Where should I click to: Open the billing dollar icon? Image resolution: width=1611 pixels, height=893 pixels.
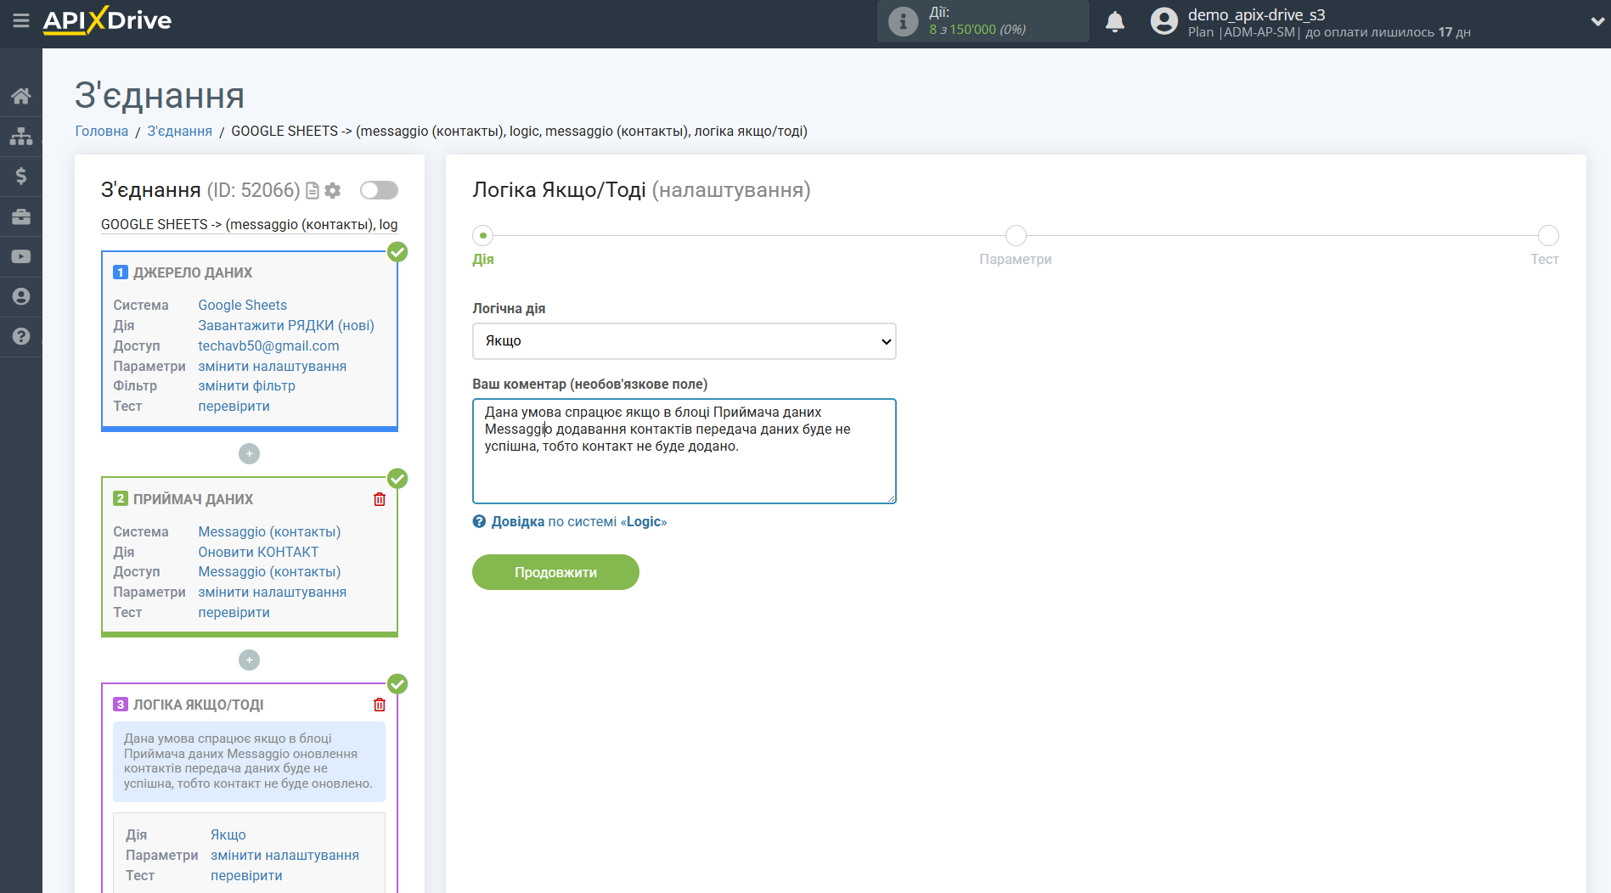point(20,176)
